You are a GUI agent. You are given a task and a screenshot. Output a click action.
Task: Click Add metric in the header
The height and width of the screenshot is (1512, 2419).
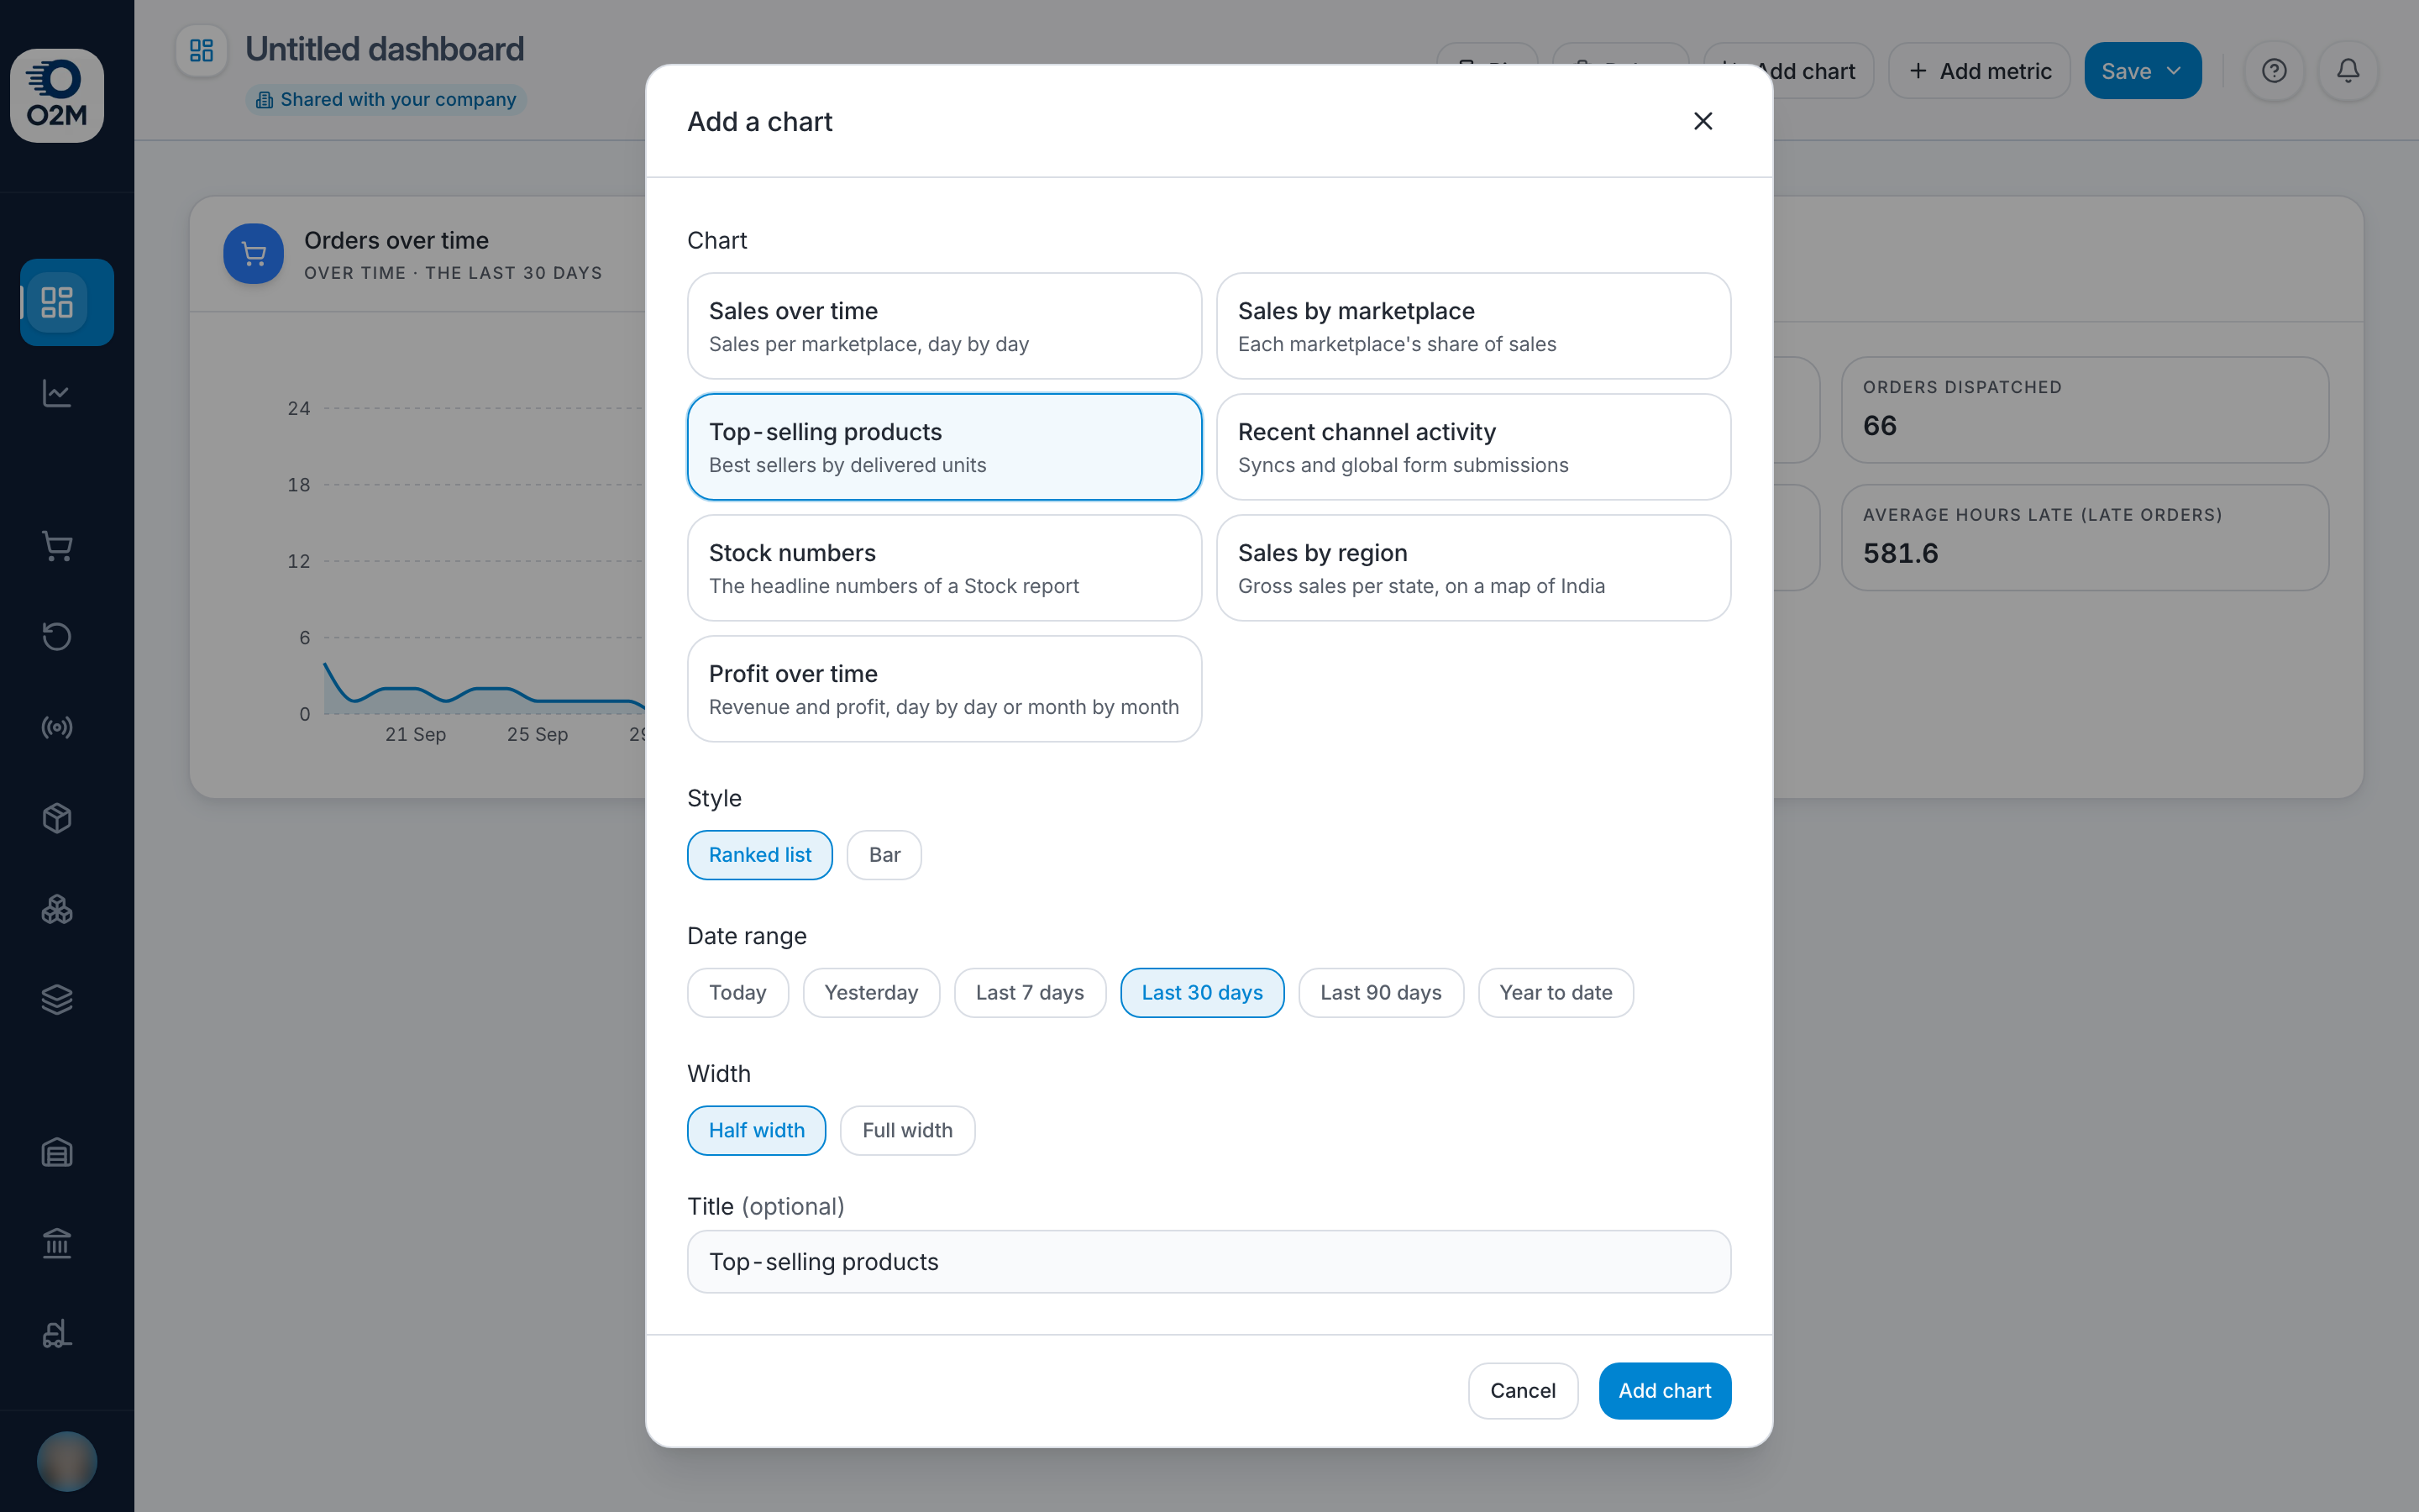click(1979, 71)
